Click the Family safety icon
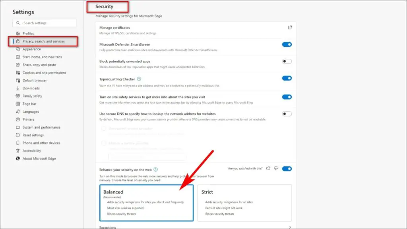Screen dimensions: 407x229 18,96
